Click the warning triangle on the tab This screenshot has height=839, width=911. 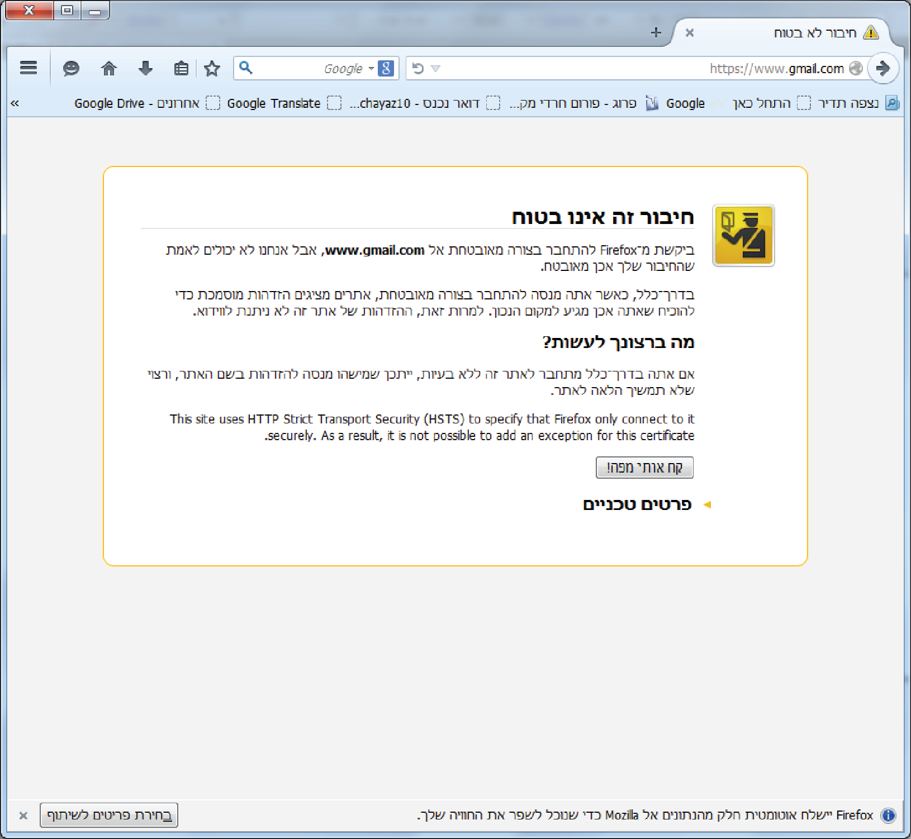871,32
